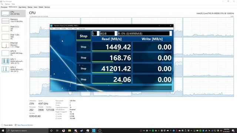This screenshot has width=237, height=133.
Task: Open the test size dropdown showing 4GiB
Action: click(x=109, y=34)
